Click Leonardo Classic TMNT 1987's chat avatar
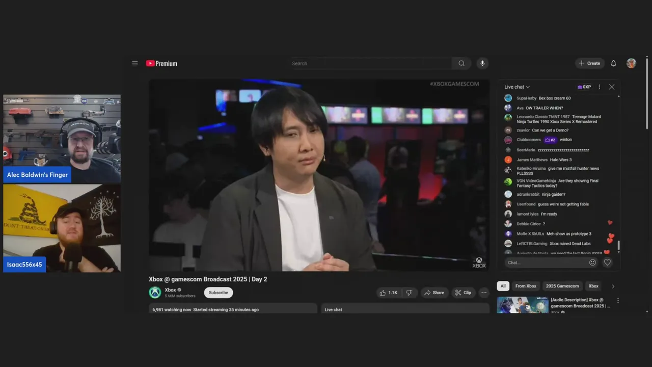The width and height of the screenshot is (652, 367). [x=508, y=117]
